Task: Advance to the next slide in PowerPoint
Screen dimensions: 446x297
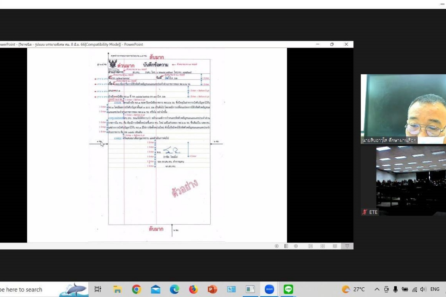Action: click(x=296, y=246)
